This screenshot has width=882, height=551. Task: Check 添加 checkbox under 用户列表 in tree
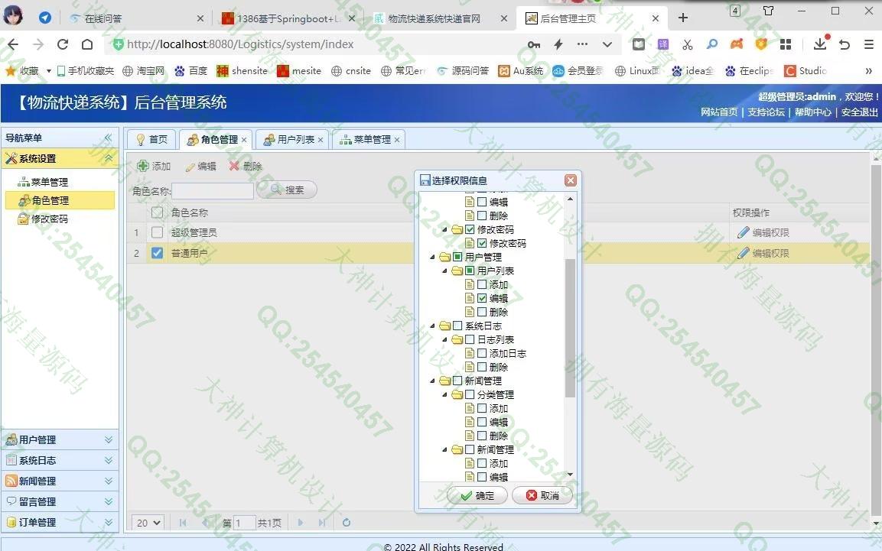[x=482, y=284]
